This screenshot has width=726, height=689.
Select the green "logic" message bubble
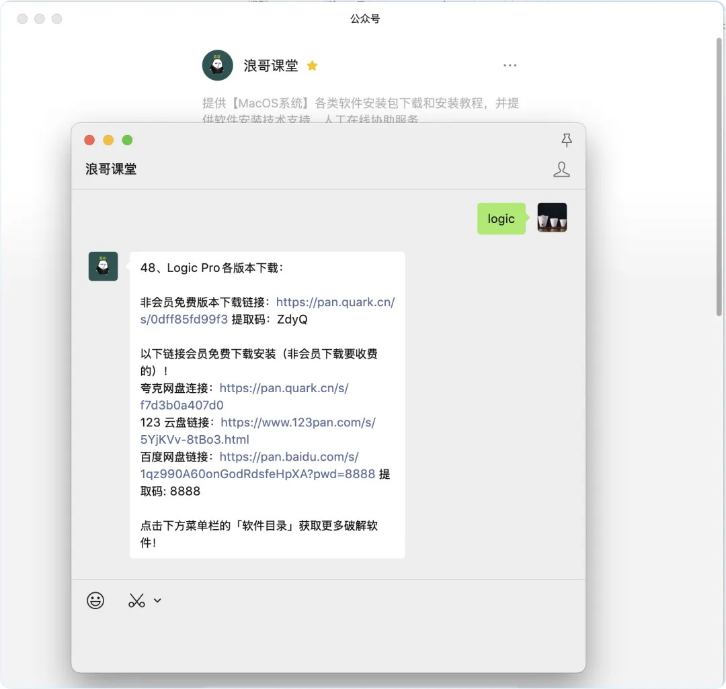pos(501,218)
